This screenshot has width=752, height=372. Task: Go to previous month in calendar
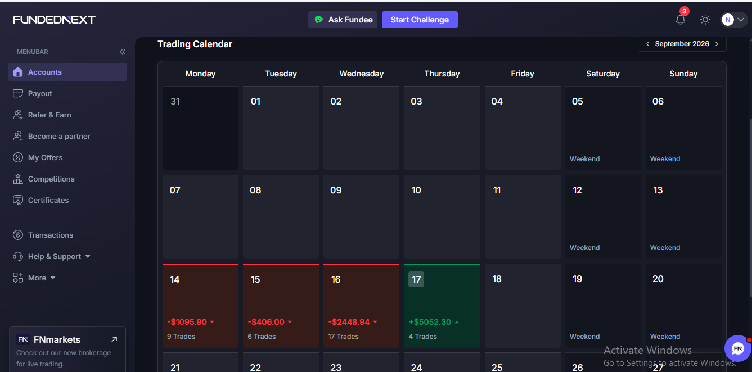(647, 44)
